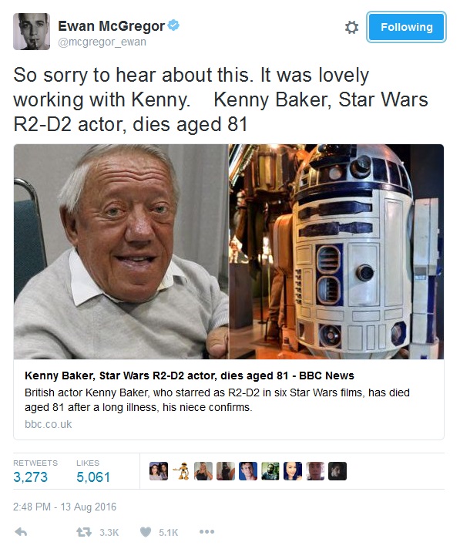Click the first liker avatar
This screenshot has height=549, width=460.
coord(159,471)
